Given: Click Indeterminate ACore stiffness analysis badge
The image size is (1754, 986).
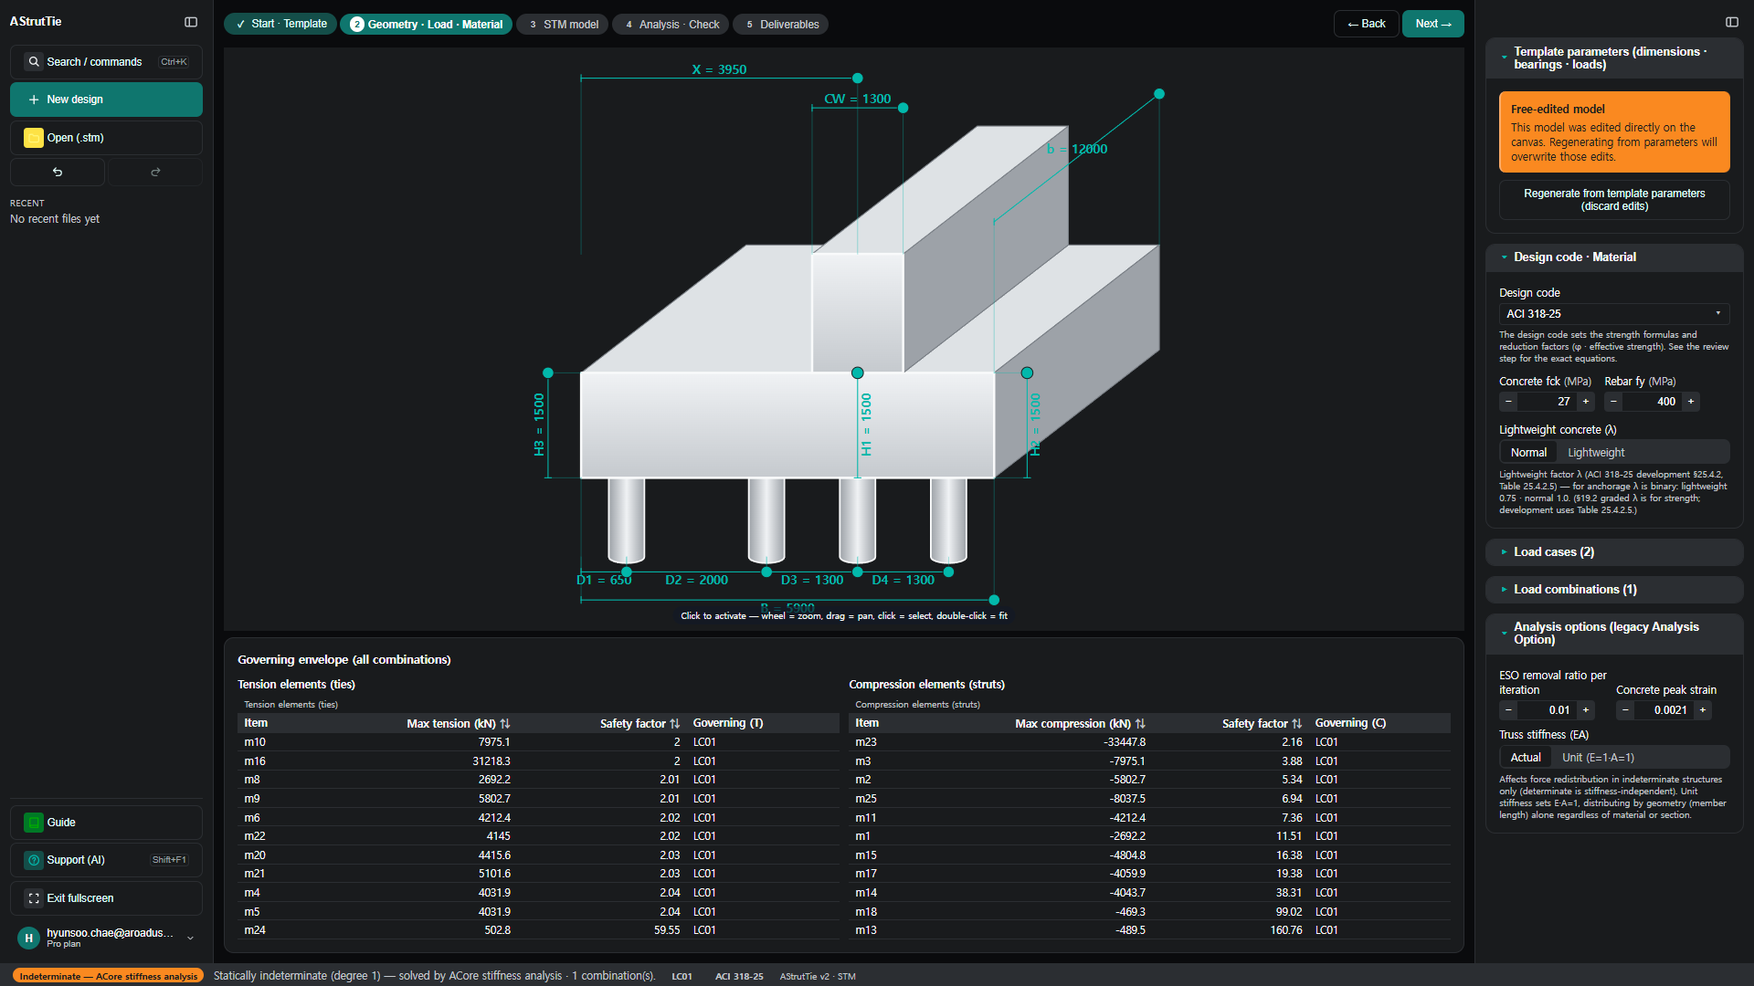Looking at the screenshot, I should tap(108, 976).
